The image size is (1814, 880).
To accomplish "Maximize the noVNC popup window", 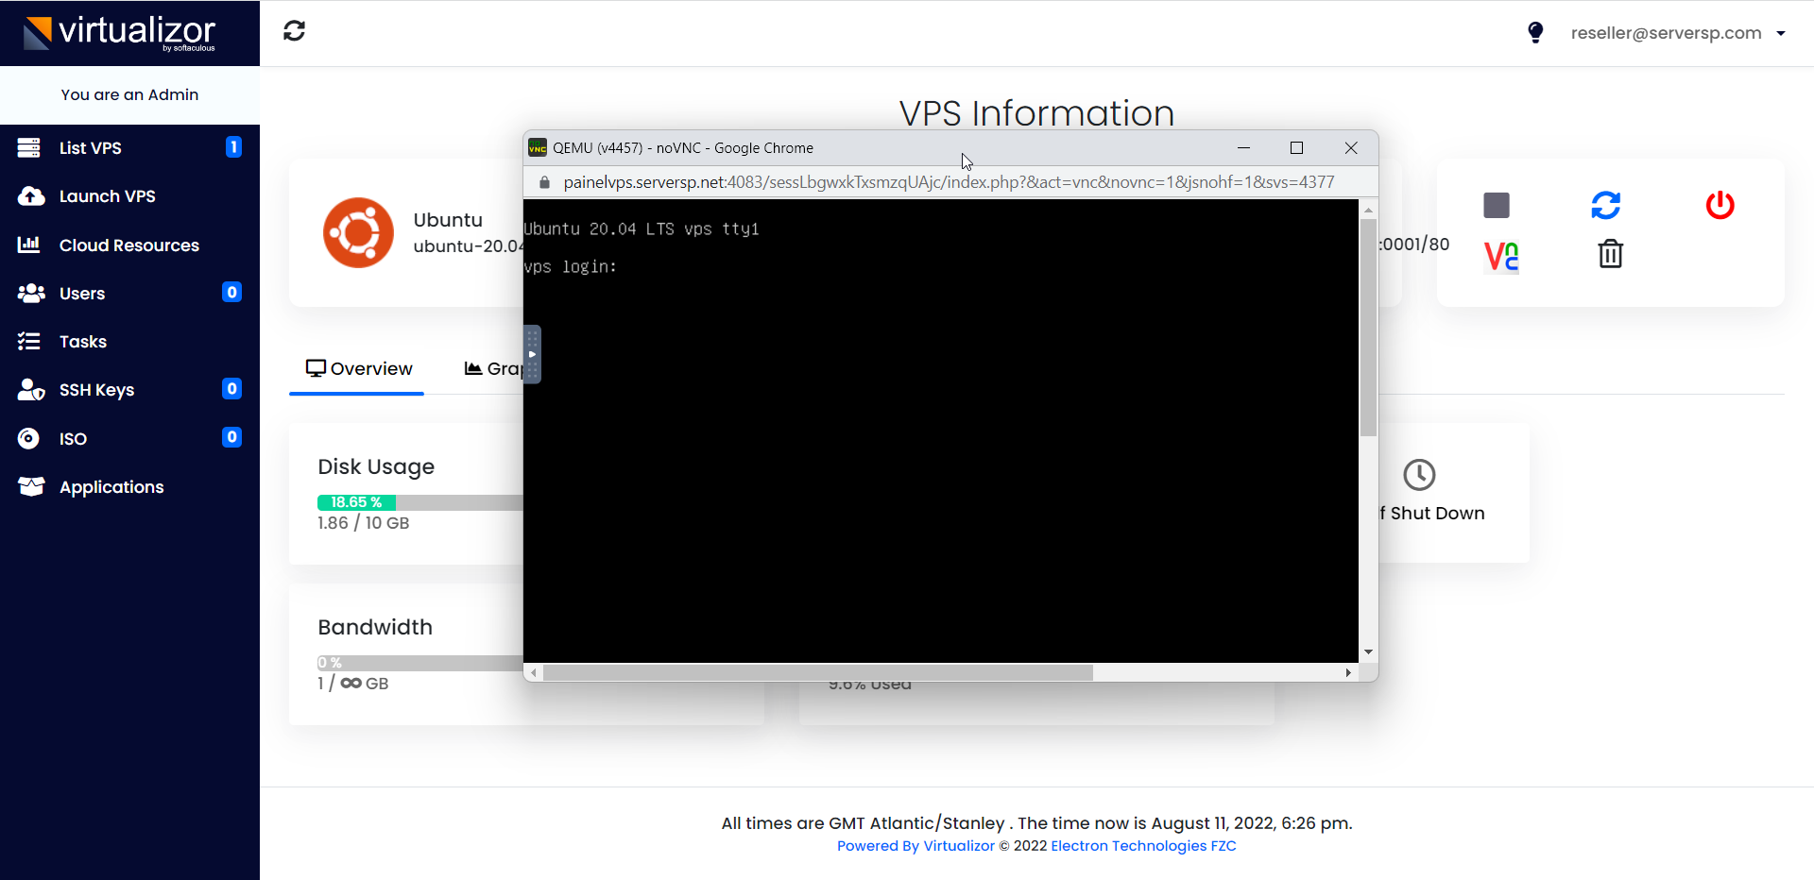I will (1296, 147).
